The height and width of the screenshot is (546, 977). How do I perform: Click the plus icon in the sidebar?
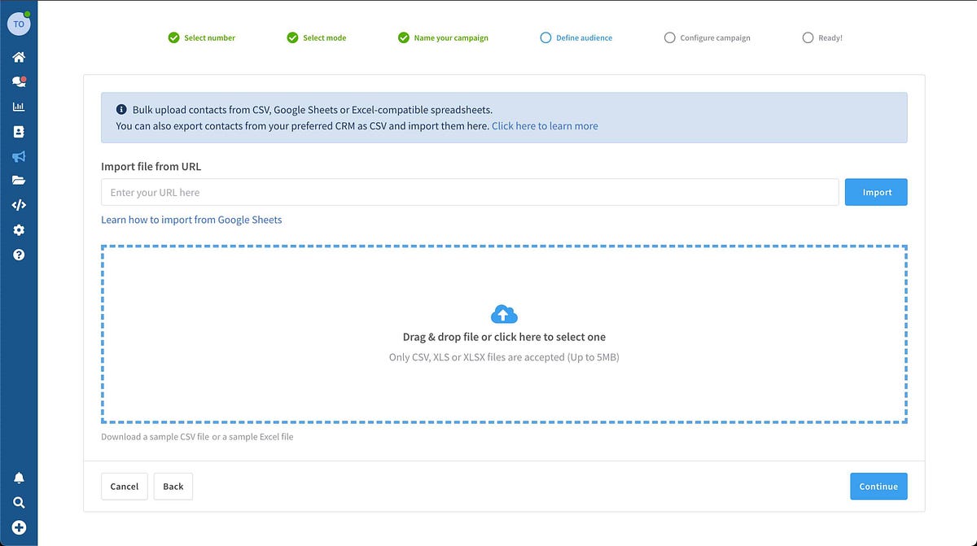(x=19, y=527)
